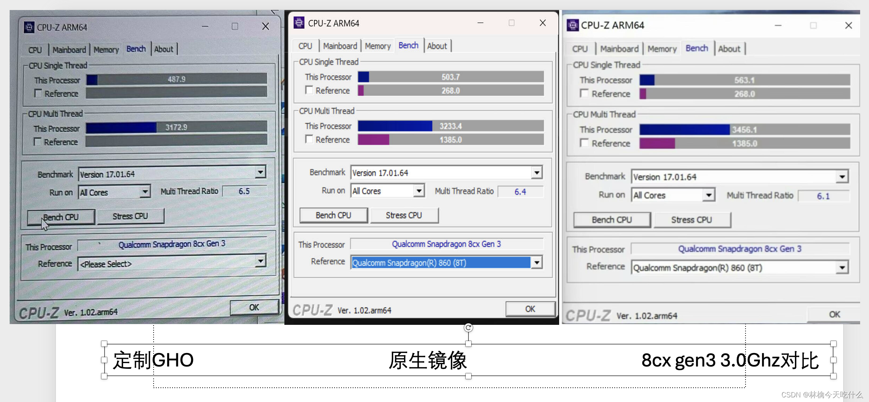Start Stress CPU in middle window

click(404, 215)
